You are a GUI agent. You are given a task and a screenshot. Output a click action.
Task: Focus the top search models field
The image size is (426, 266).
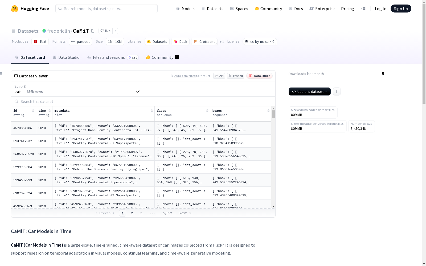coord(106,9)
